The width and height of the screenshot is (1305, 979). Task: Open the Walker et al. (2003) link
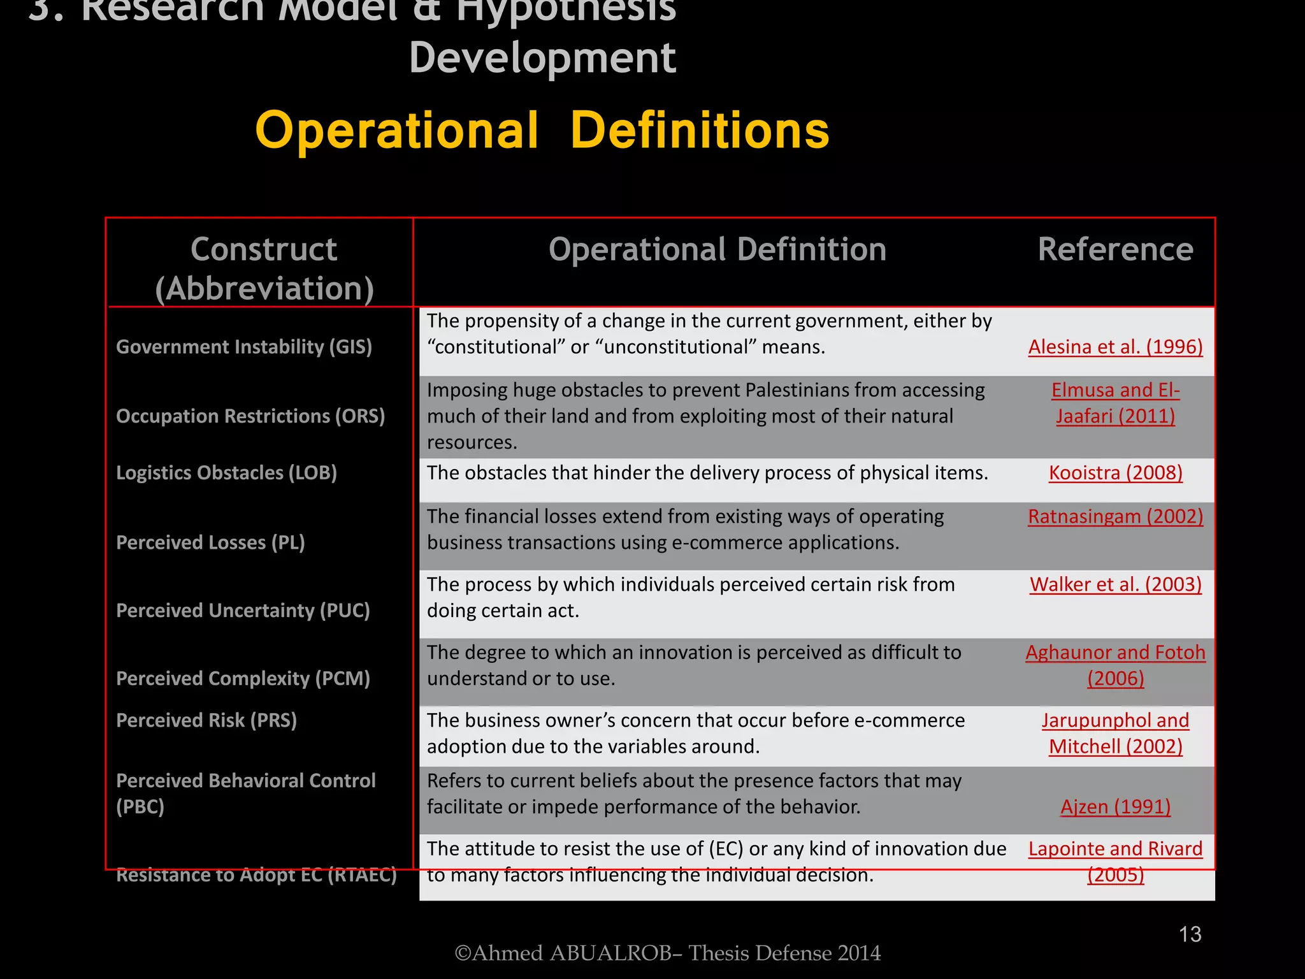click(1115, 584)
